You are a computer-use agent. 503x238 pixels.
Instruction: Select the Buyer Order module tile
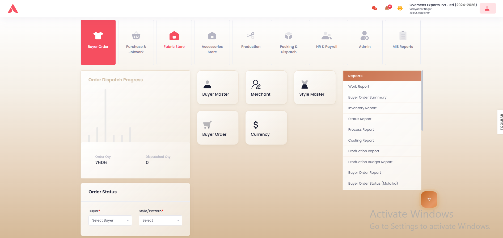(98, 42)
